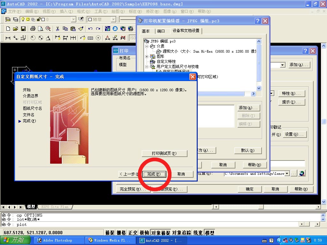Toggle 线宽 lineweight display in status bar
327x245 pixels.
pyautogui.click(x=198, y=233)
